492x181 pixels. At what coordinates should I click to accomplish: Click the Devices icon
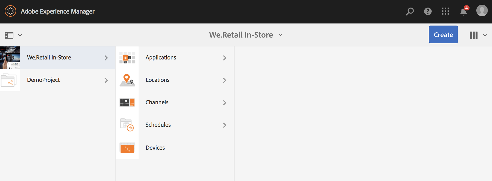[127, 148]
